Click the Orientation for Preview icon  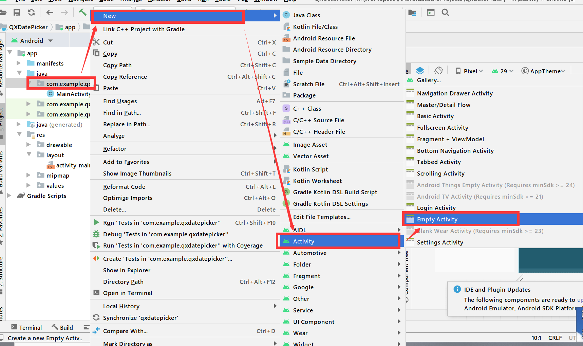[x=438, y=71]
